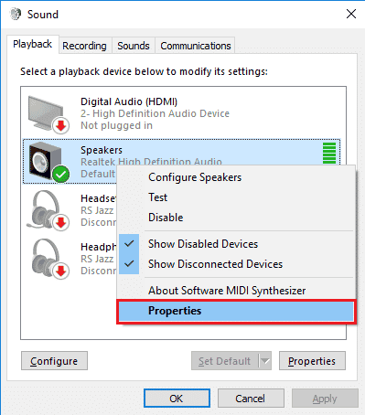The width and height of the screenshot is (365, 415).
Task: Switch to the Recording tab
Action: 84,46
